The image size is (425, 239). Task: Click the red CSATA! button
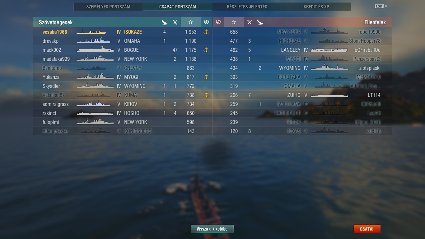tap(367, 229)
